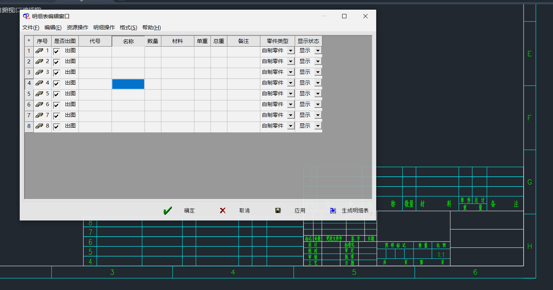Toggle the 出图 checkbox in row 7

(56, 116)
